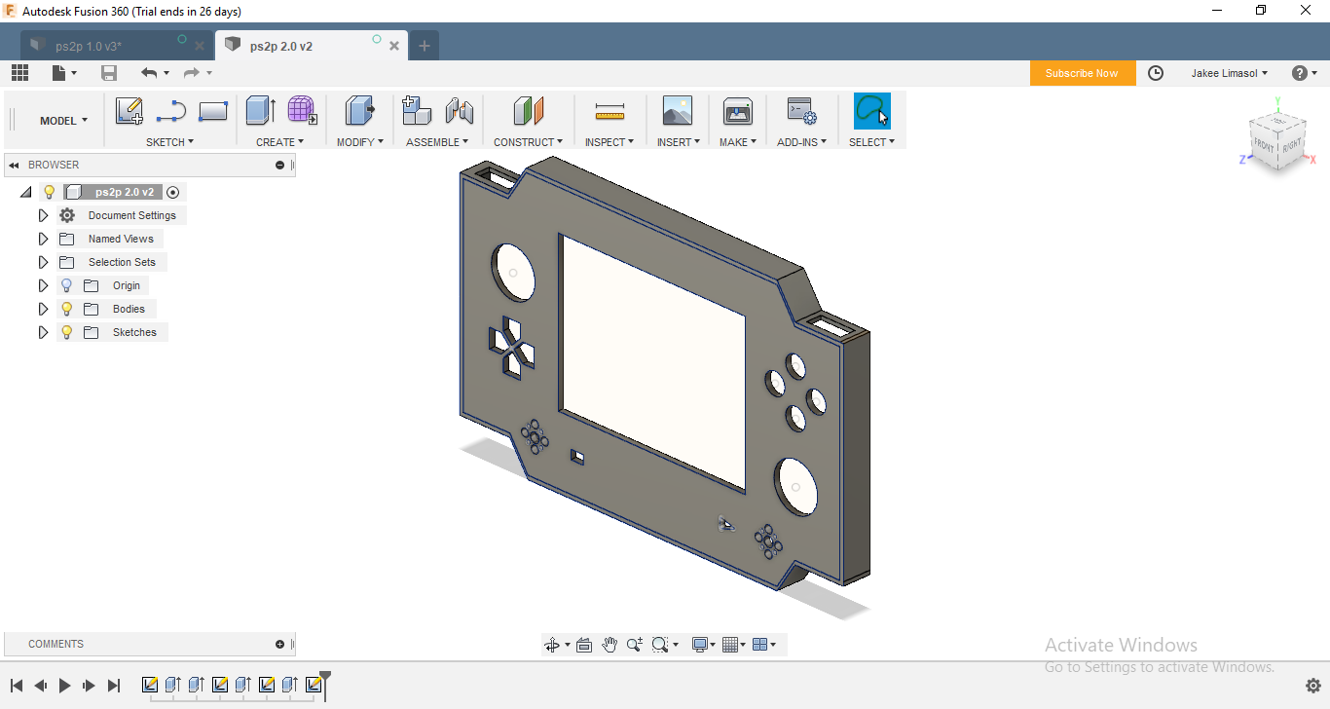Expand the Selection Sets tree node
1330x709 pixels.
click(x=43, y=262)
